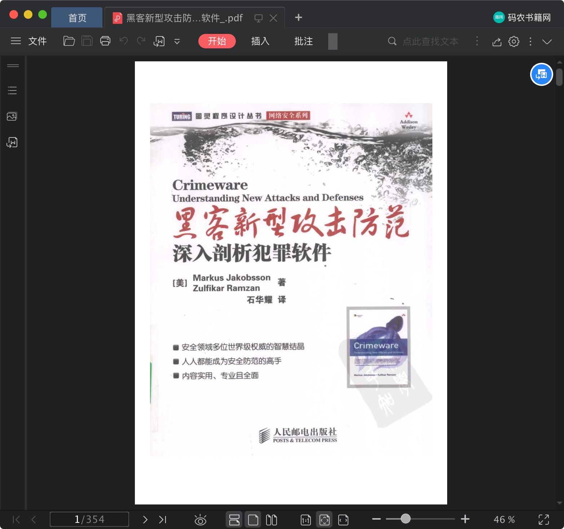This screenshot has height=529, width=564.
Task: Enter fullscreen with the expand icon
Action: pos(544,520)
